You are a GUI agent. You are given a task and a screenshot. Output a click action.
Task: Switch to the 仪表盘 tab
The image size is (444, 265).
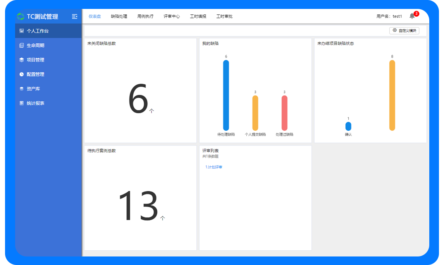click(x=95, y=16)
